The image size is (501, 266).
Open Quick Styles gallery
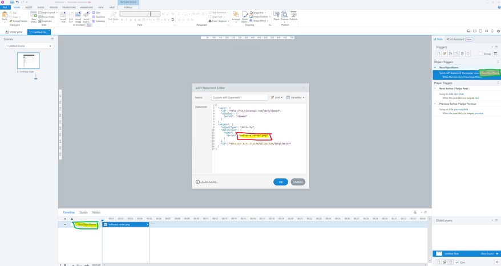coord(245,17)
